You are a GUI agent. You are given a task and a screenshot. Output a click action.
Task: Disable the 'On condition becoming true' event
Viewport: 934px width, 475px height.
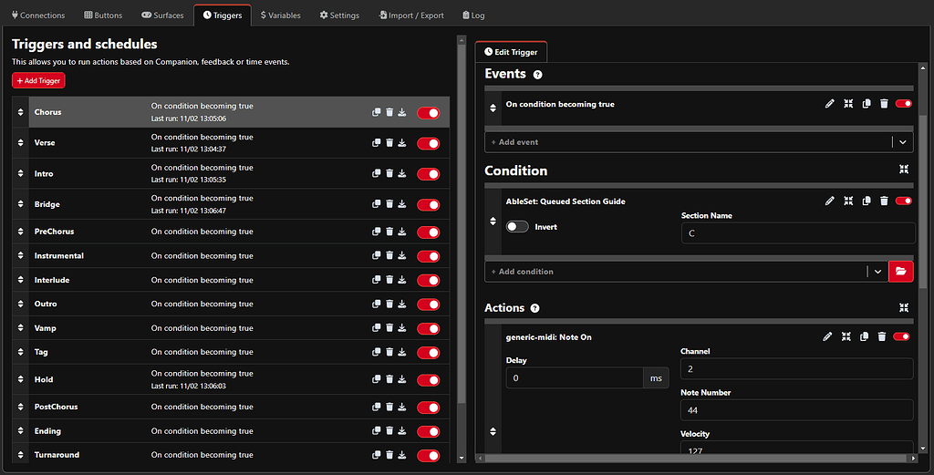pos(904,104)
